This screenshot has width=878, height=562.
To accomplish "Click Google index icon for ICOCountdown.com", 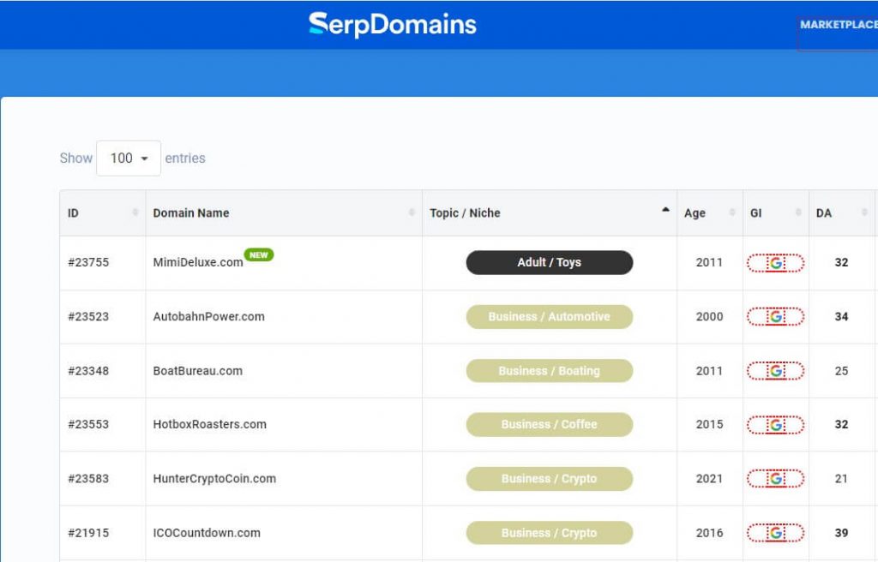I will tap(775, 533).
